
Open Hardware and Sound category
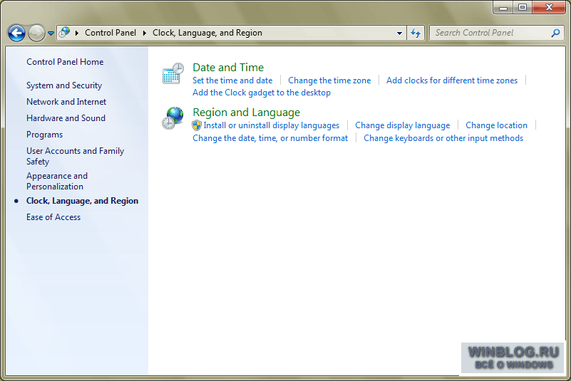(66, 118)
